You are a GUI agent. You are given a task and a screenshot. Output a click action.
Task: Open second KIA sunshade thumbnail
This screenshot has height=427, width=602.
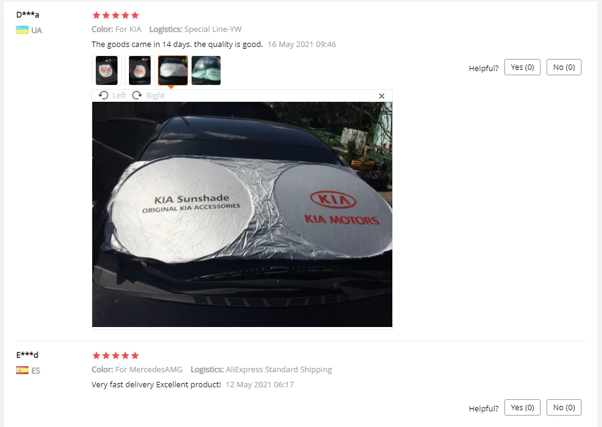[x=139, y=70]
